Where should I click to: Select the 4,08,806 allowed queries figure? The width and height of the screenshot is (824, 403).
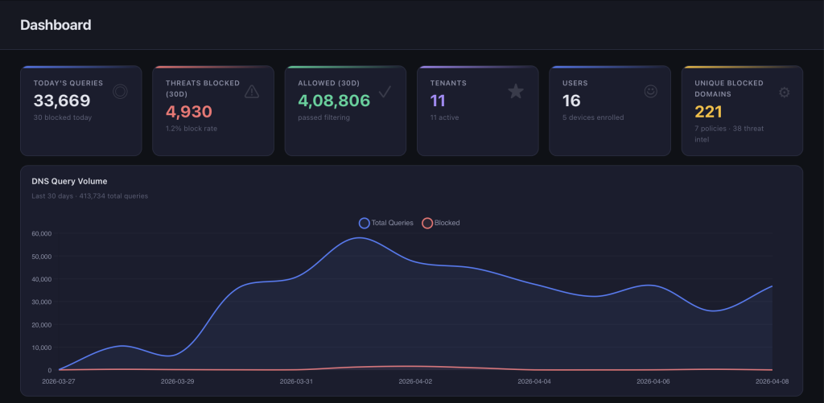click(x=334, y=101)
